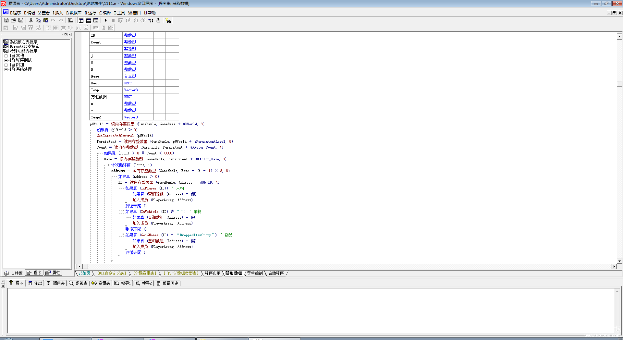Screen dimensions: 623x340
Task: Click the hand breakpoint icon in toolbar
Action: pyautogui.click(x=158, y=20)
